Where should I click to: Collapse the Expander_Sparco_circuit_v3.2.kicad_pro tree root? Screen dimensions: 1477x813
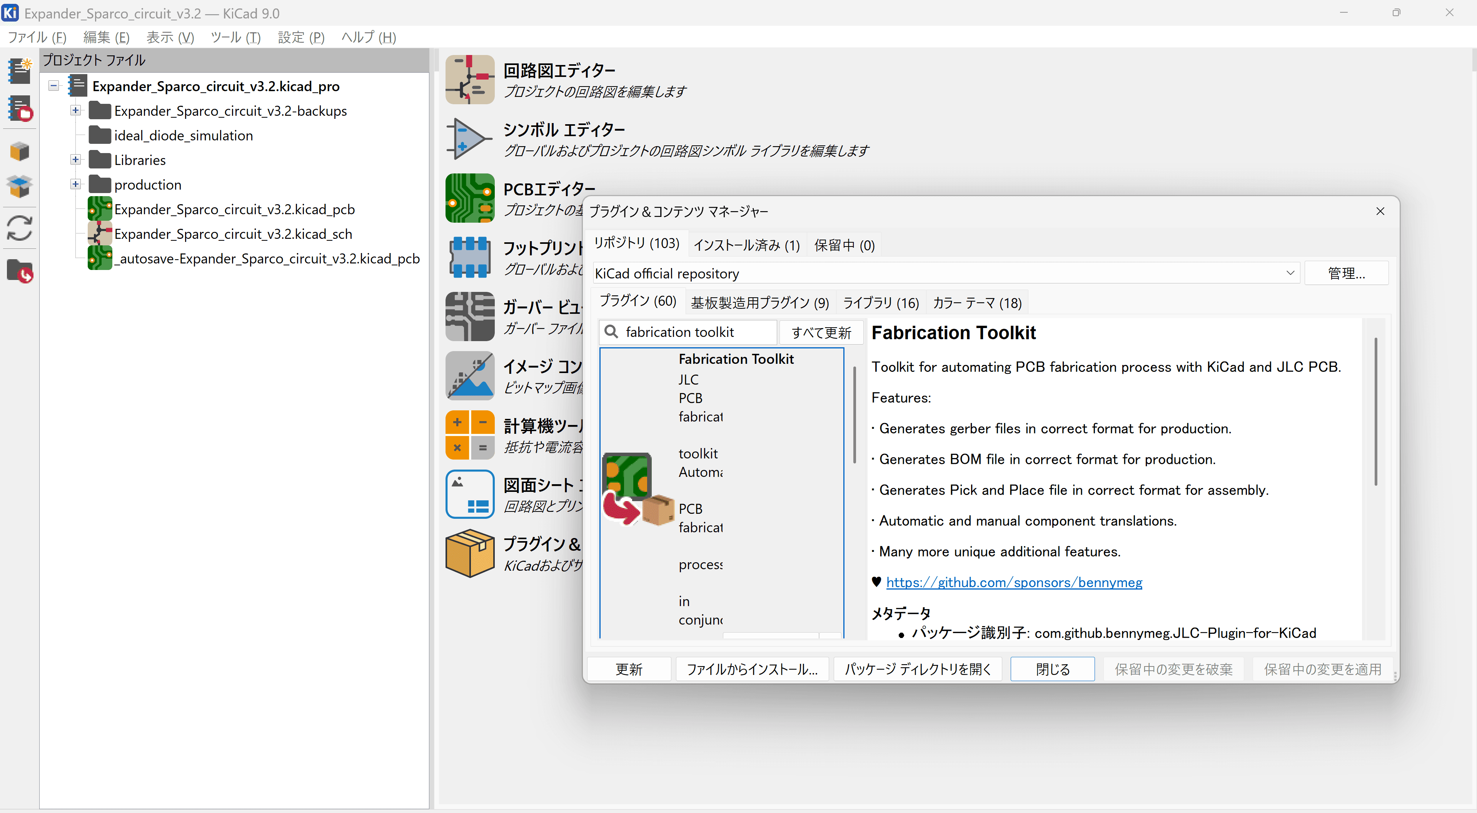click(54, 86)
